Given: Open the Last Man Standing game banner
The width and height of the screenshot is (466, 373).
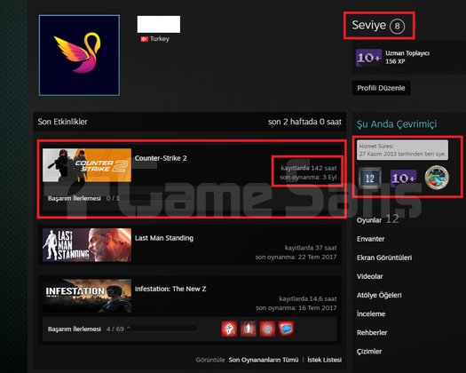Looking at the screenshot, I should coord(87,245).
